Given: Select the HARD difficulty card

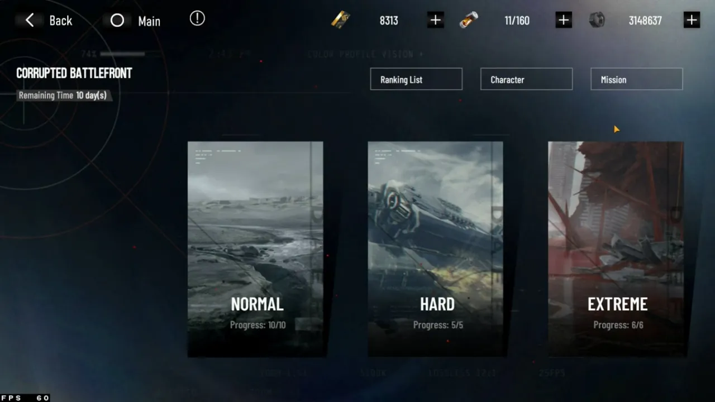Looking at the screenshot, I should tap(436, 249).
